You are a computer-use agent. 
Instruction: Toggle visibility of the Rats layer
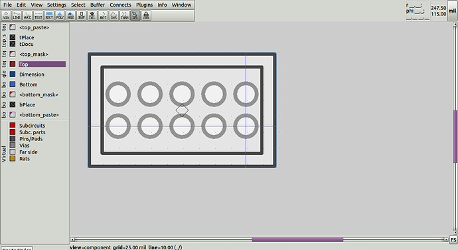pos(13,159)
